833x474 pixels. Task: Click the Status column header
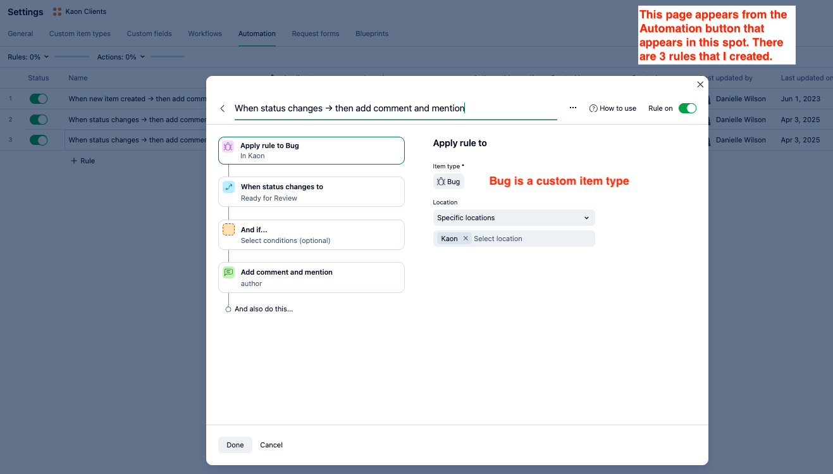tap(39, 78)
